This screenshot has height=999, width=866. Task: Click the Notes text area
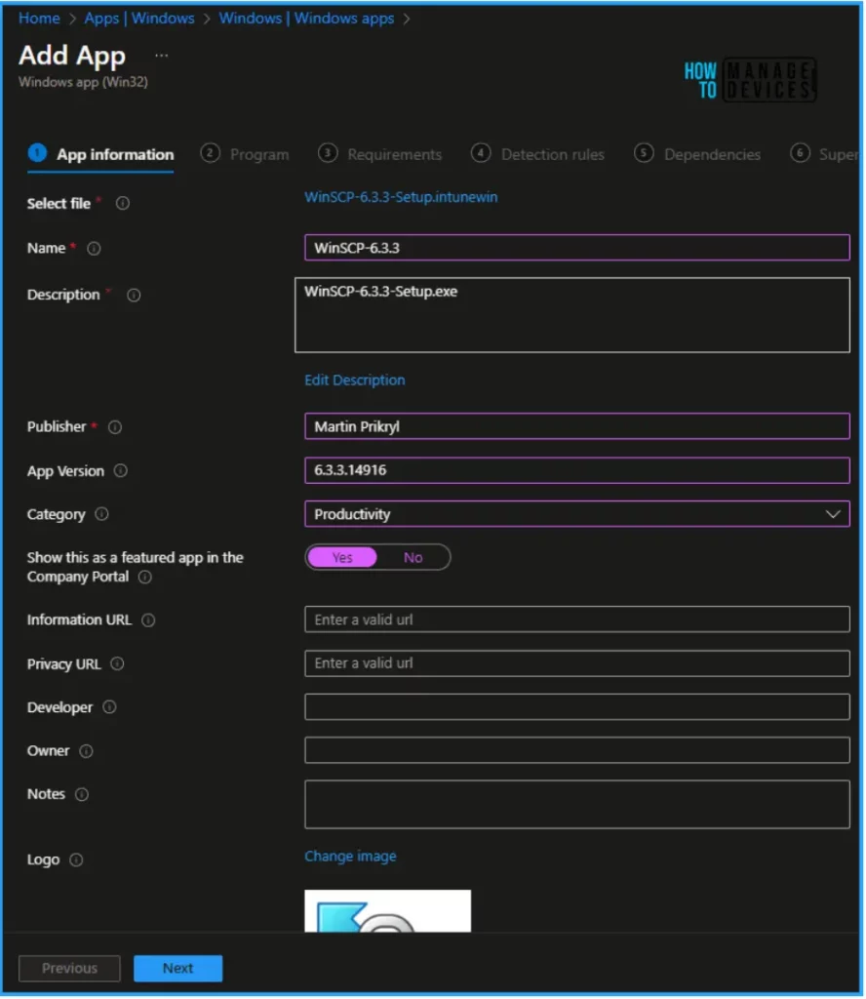[577, 805]
